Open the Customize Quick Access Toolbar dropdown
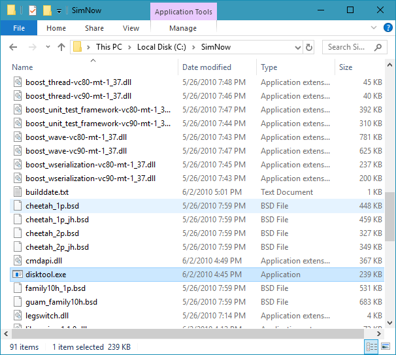The height and width of the screenshot is (355, 396). (x=59, y=10)
